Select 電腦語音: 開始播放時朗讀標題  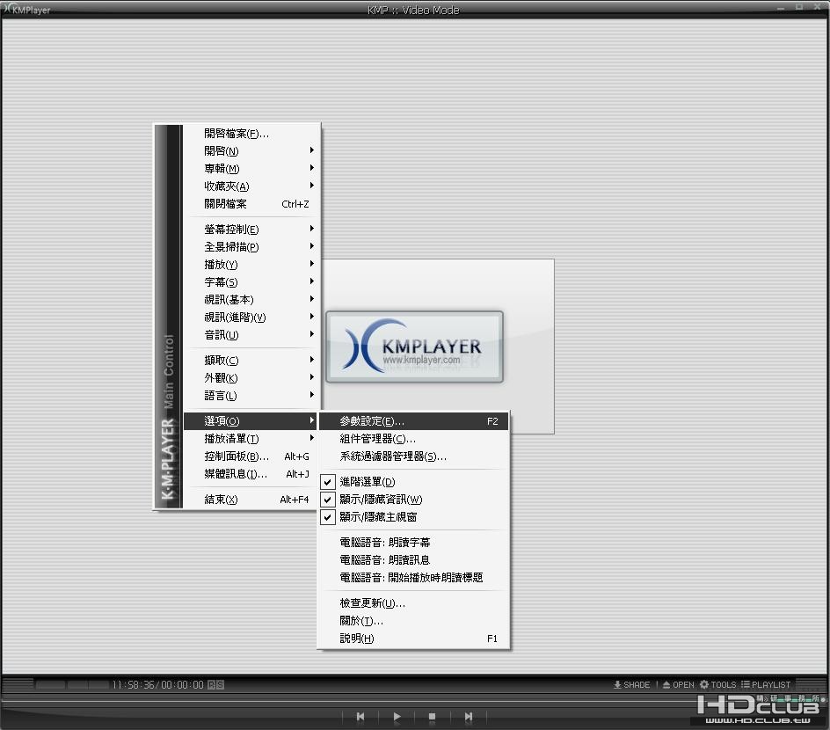click(413, 577)
